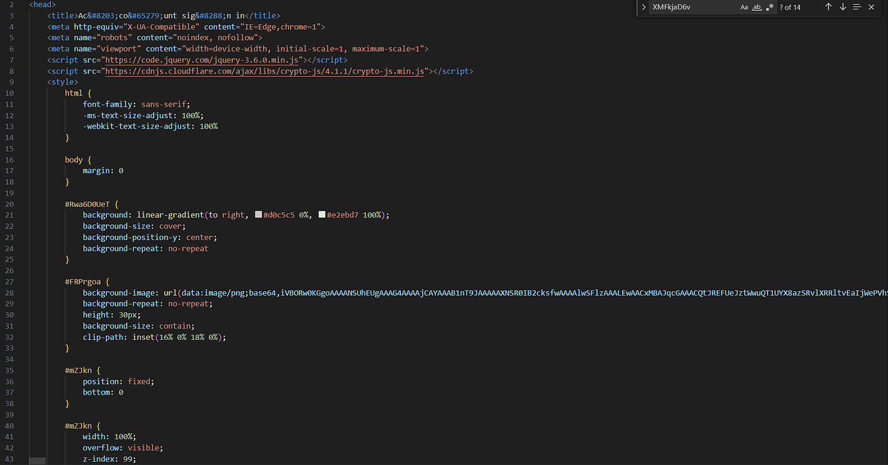The width and height of the screenshot is (888, 465).
Task: Click 'bottom: 0' declaration
Action: pyautogui.click(x=103, y=393)
